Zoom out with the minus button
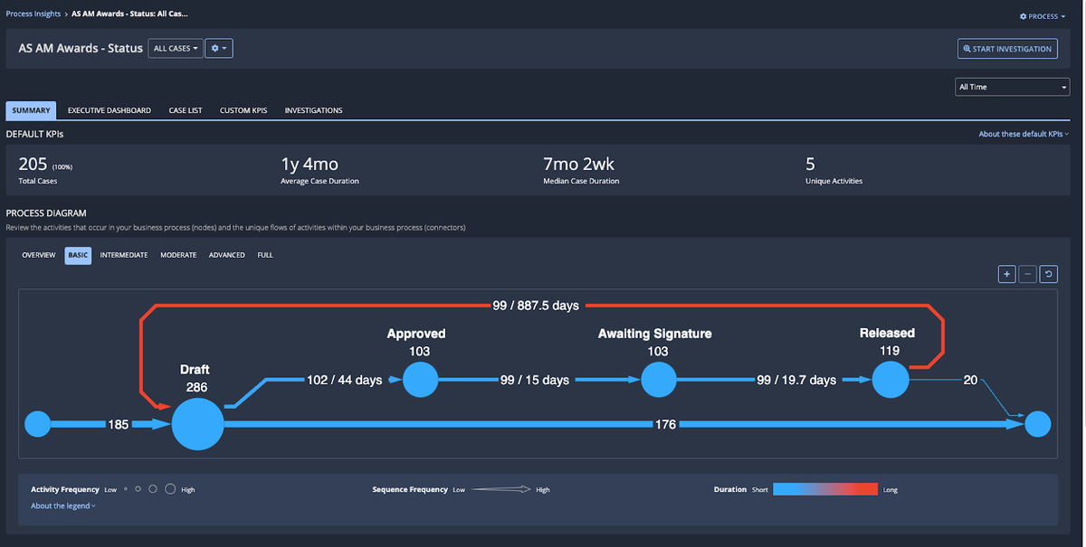Viewport: 1086px width, 547px height. (1028, 274)
